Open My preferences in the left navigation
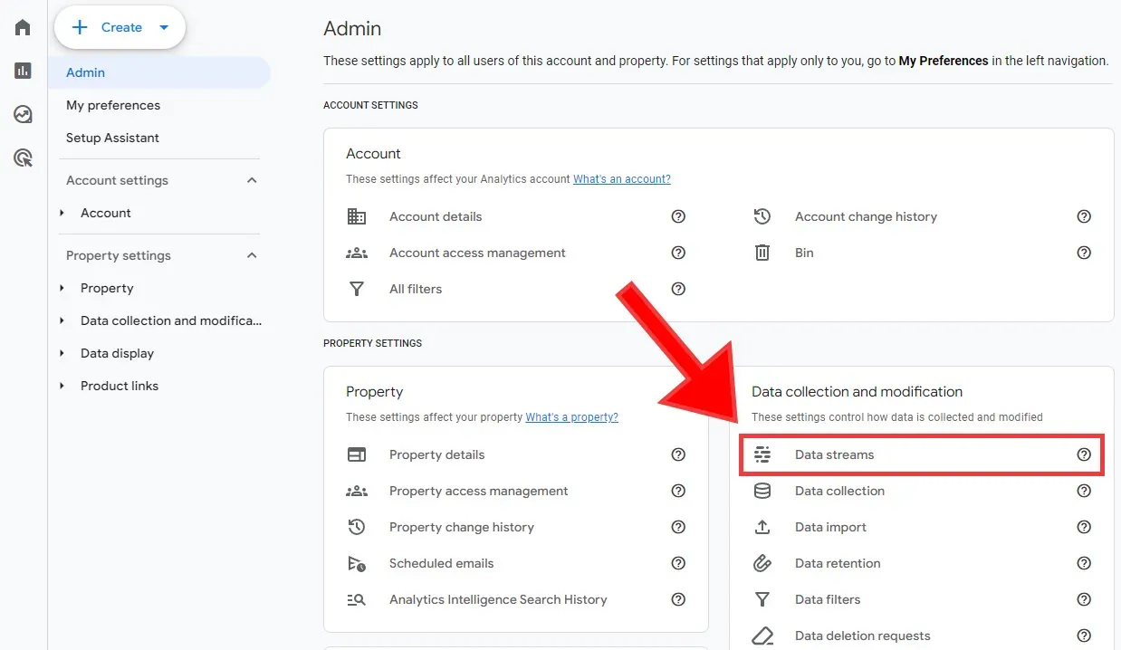1121x650 pixels. [x=113, y=105]
